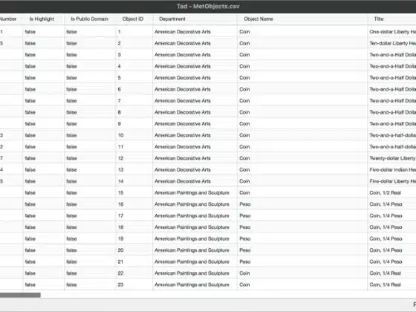Select the Five-dollar Liberty title cell in row 14
The image size is (416, 312).
(x=393, y=181)
